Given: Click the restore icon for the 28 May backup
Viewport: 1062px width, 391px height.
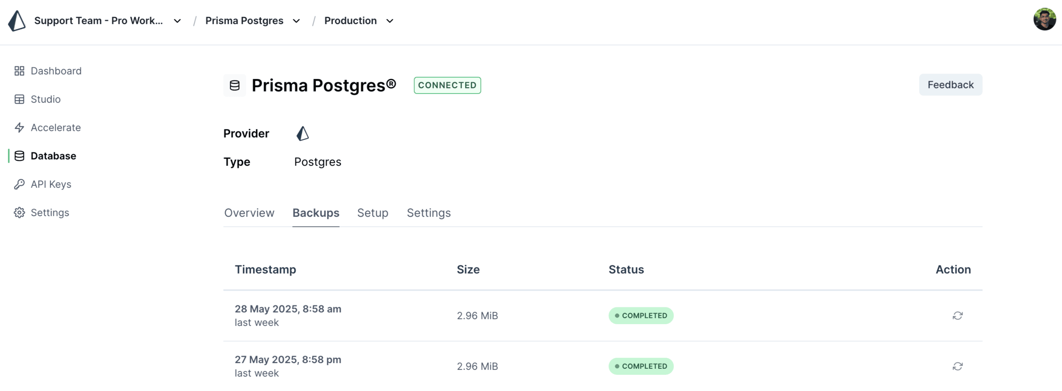Looking at the screenshot, I should tap(957, 315).
